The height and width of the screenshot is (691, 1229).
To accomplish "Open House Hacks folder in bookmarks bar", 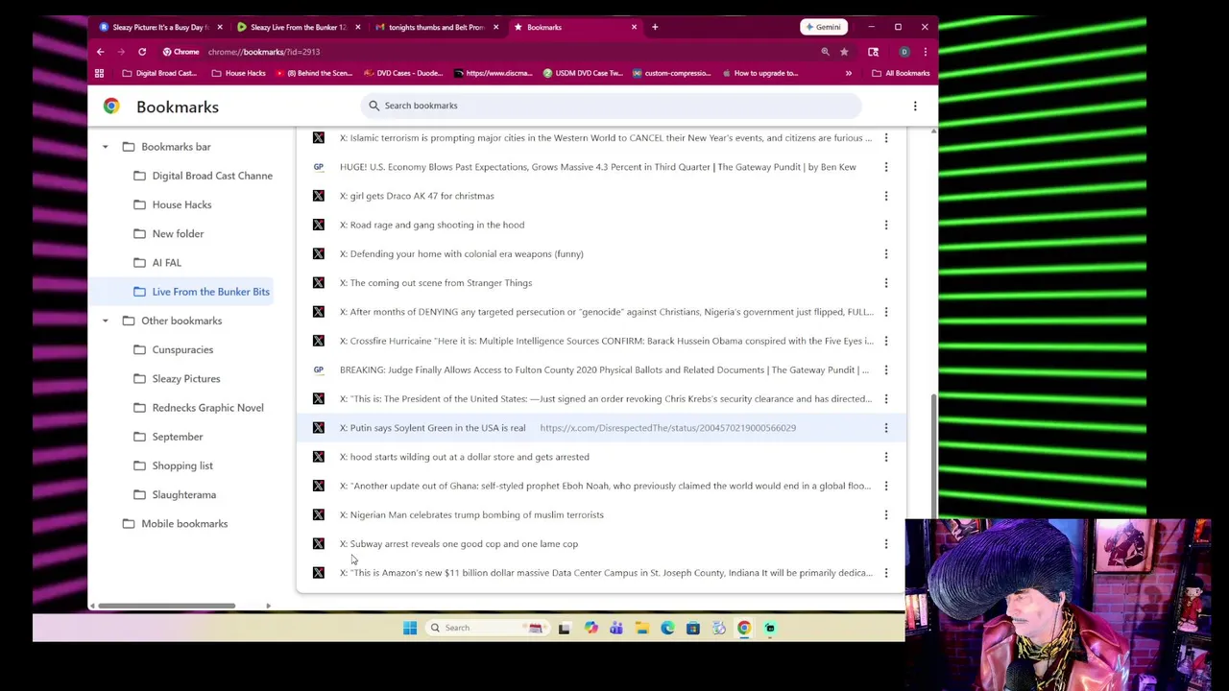I will pyautogui.click(x=238, y=73).
